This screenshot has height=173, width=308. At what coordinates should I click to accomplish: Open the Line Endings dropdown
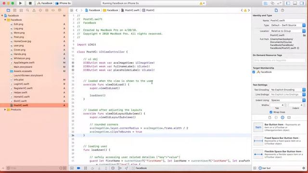[288, 95]
